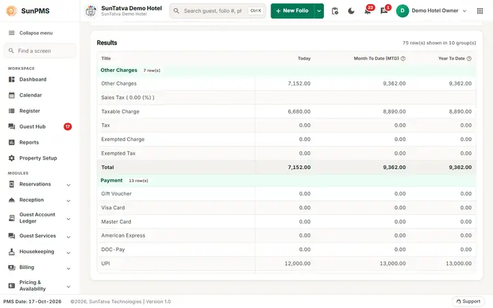Screen dimensions: 493x308
Task: Click the Property Setup gear icon
Action: [12, 158]
